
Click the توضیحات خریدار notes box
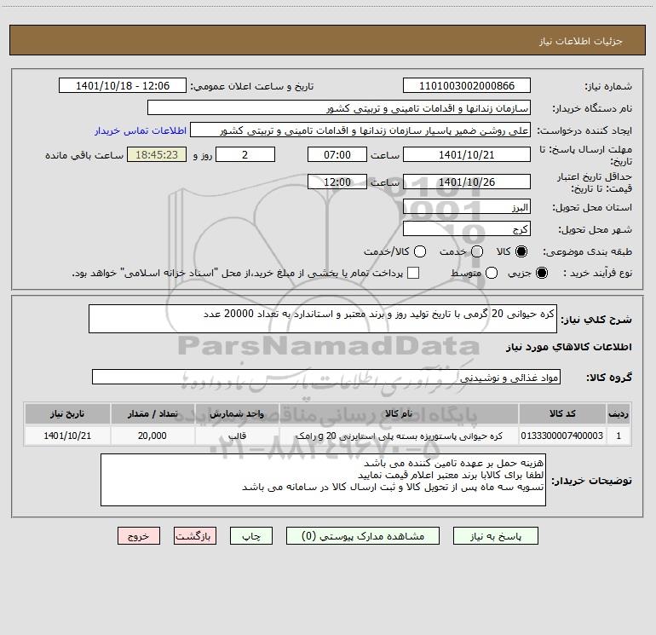(x=323, y=480)
